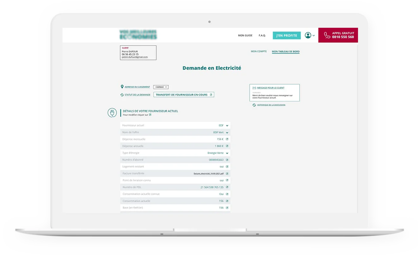This screenshot has height=255, width=418.
Task: Expand the account menu chevron
Action: tap(313, 36)
